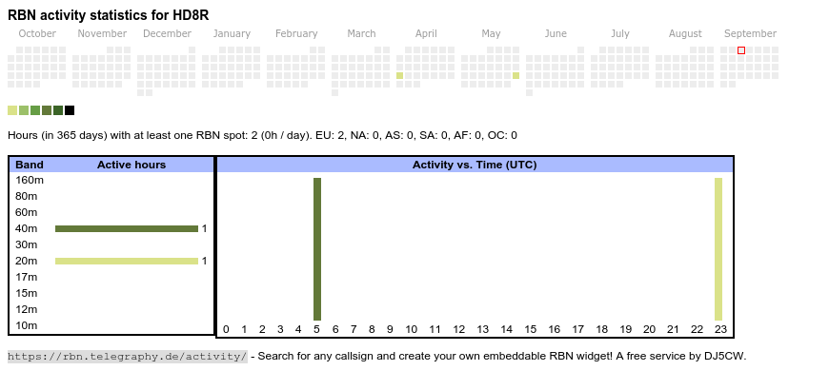
Task: Click the 160m band row label
Action: 30,180
